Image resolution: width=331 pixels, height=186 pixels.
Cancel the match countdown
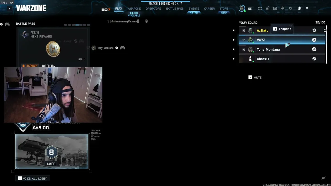click(51, 164)
